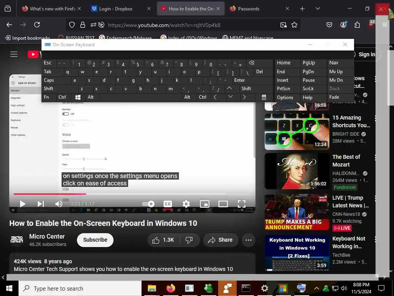Image resolution: width=394 pixels, height=296 pixels.
Task: Toggle the Caps key on keyboard
Action: coord(56,80)
